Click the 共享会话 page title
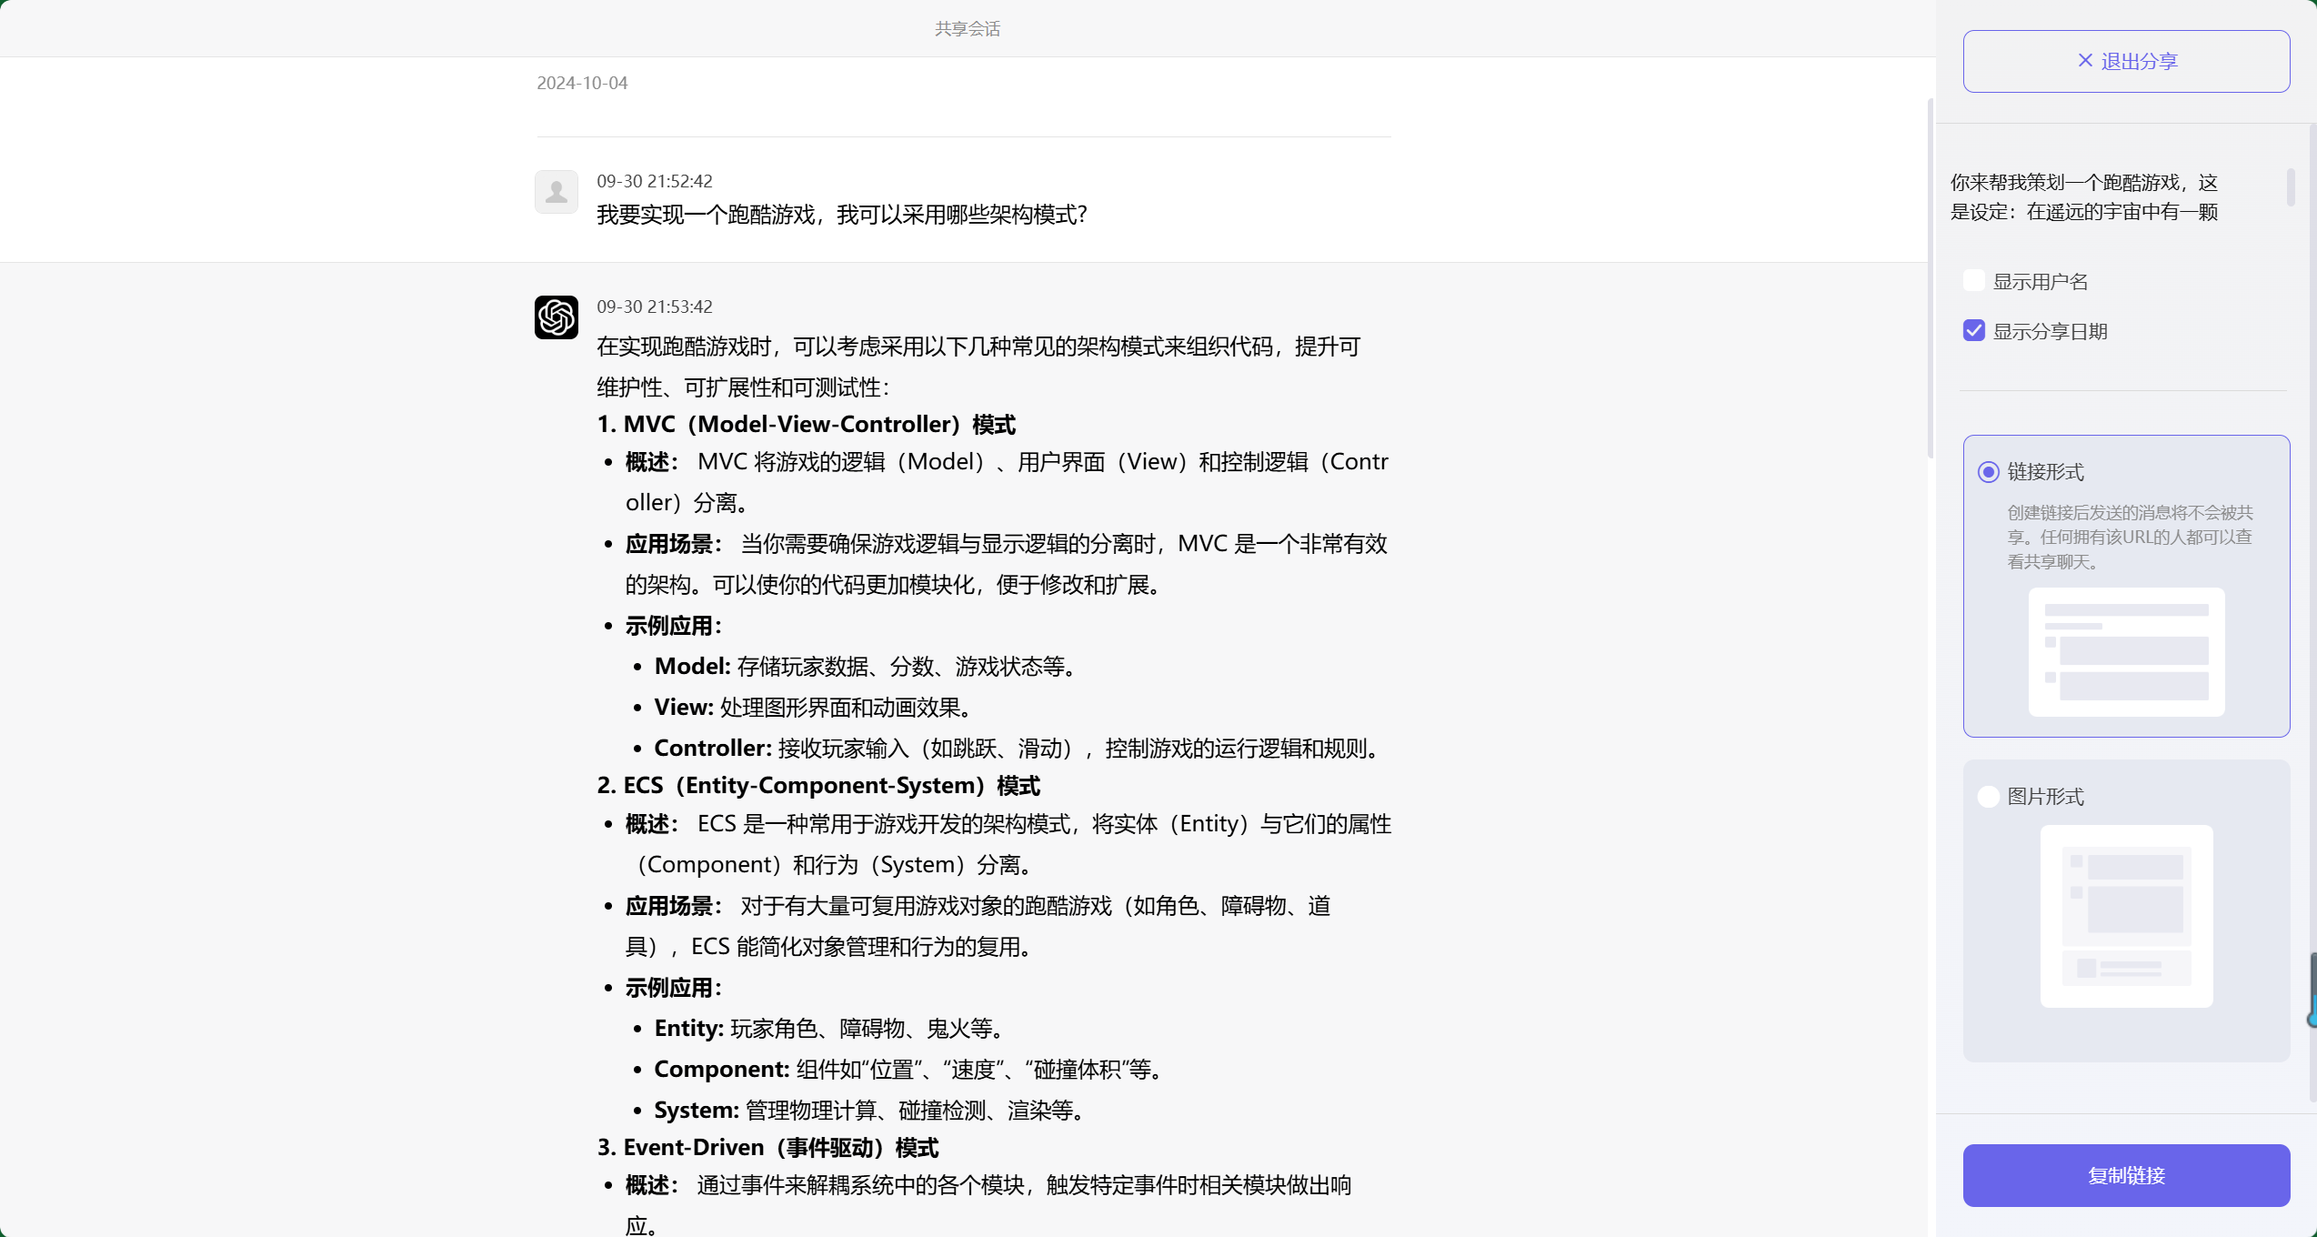 pyautogui.click(x=967, y=28)
